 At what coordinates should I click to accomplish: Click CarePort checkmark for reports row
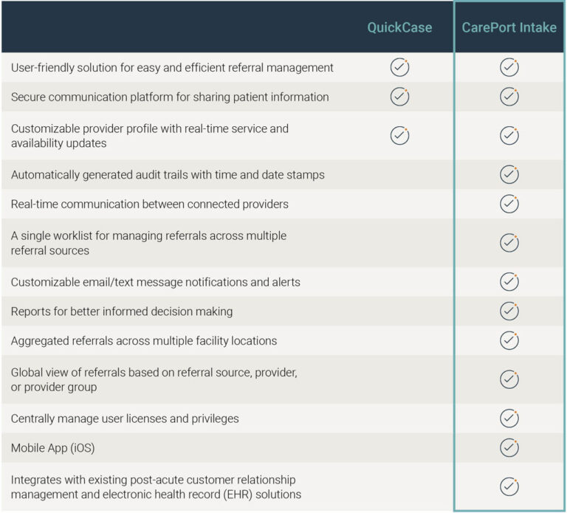click(x=509, y=311)
